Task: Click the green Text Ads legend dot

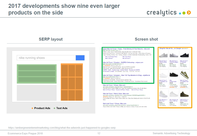Action: 54,108
